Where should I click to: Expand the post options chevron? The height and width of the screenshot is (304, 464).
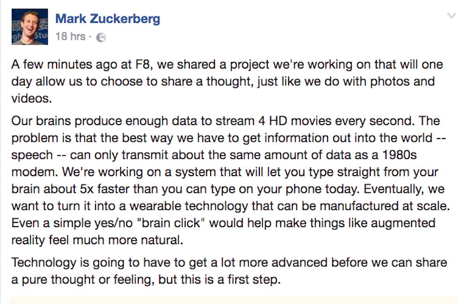(451, 16)
